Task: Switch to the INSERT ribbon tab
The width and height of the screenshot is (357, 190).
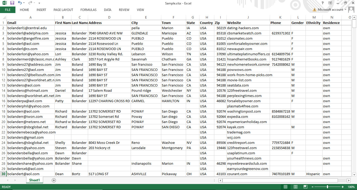Action: click(x=41, y=10)
